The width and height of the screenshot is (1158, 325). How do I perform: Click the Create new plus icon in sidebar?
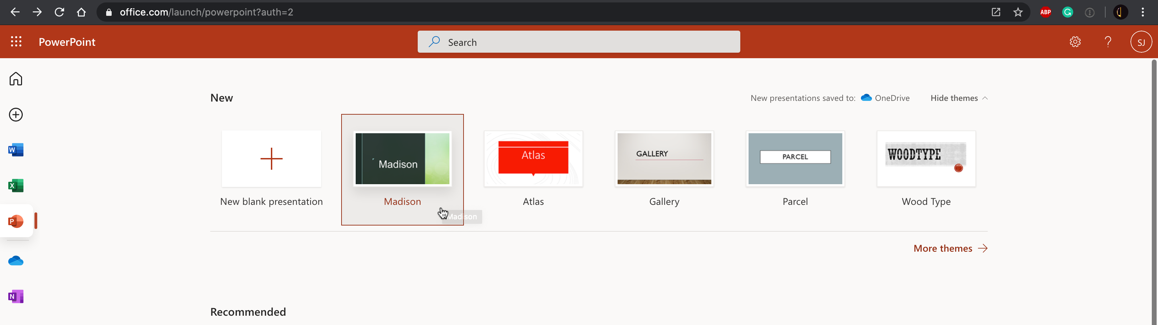pos(16,114)
